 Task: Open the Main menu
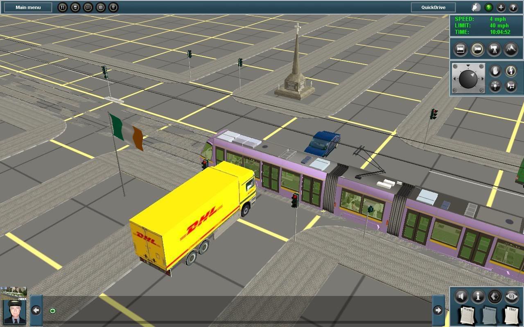(28, 7)
